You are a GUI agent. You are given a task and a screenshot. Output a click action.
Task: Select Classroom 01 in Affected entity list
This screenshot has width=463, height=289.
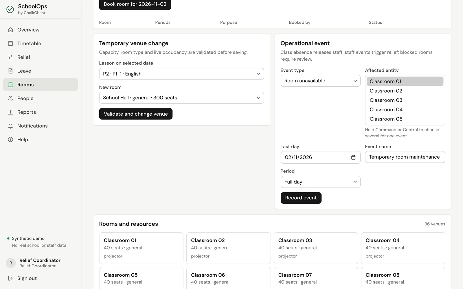coord(405,81)
